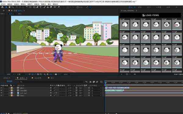
Task: Select the Selection arrow tool
Action: 6,7
